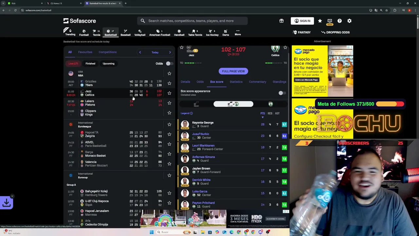
Task: Go to previous day arrow
Action: click(140, 52)
